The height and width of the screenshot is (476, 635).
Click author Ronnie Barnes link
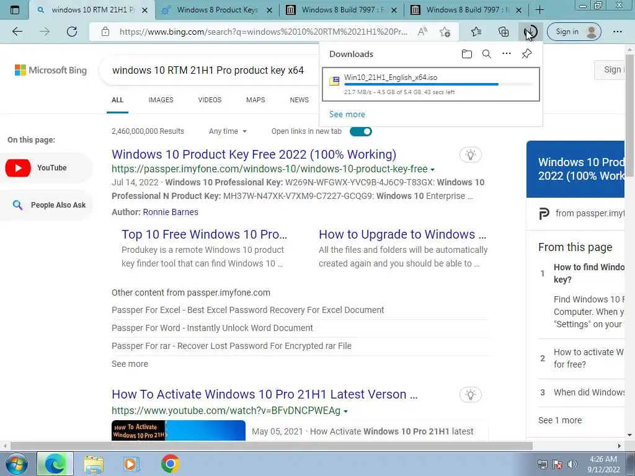pyautogui.click(x=171, y=212)
